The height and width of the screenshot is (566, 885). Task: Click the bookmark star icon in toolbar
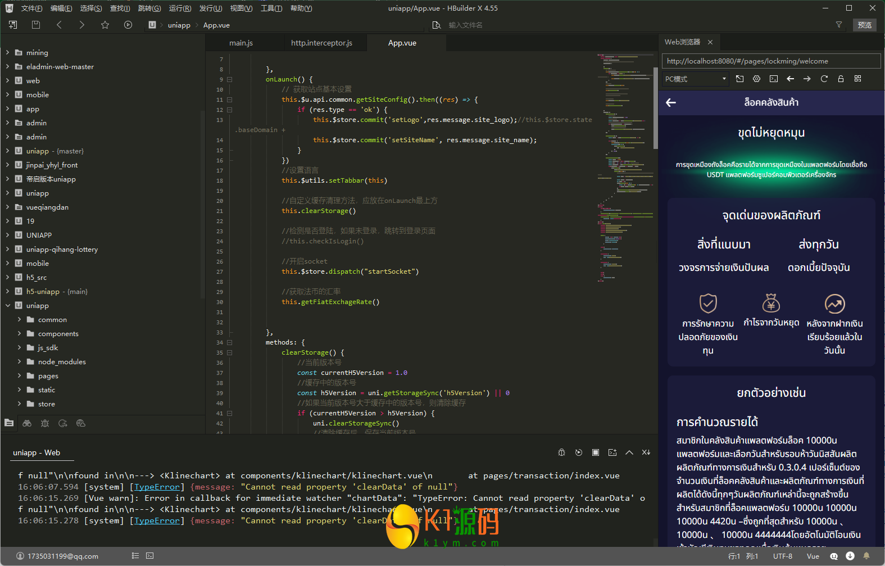tap(105, 25)
